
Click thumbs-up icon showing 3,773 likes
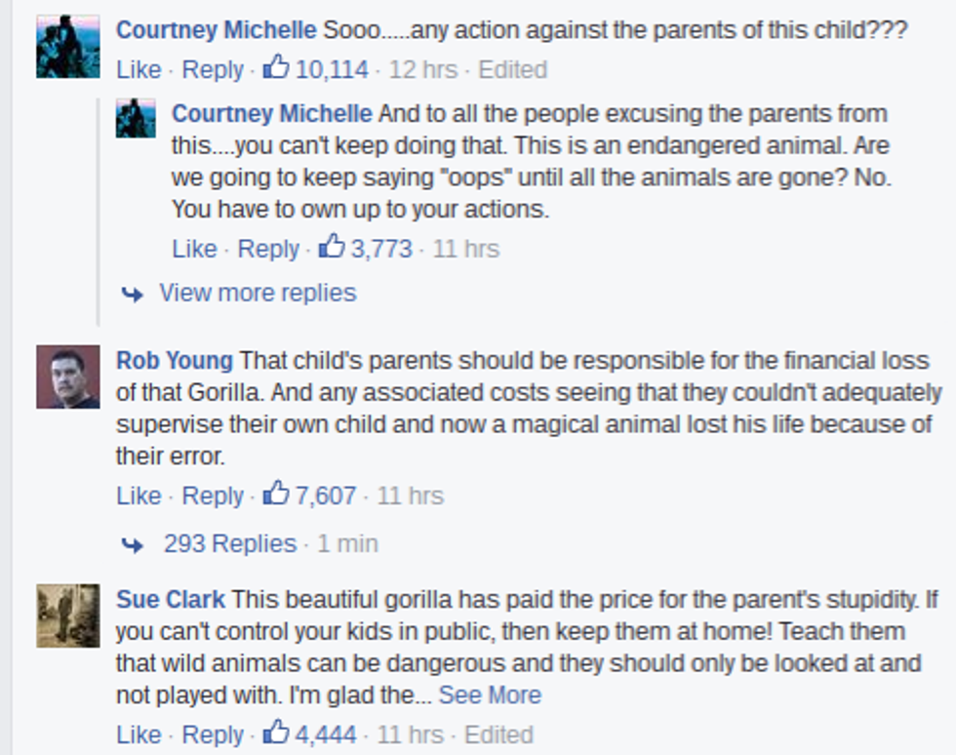tap(333, 247)
